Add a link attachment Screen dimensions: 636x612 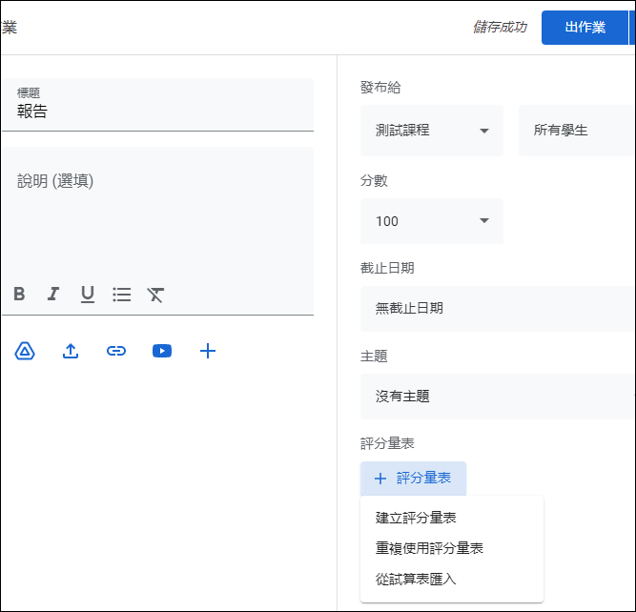[116, 351]
